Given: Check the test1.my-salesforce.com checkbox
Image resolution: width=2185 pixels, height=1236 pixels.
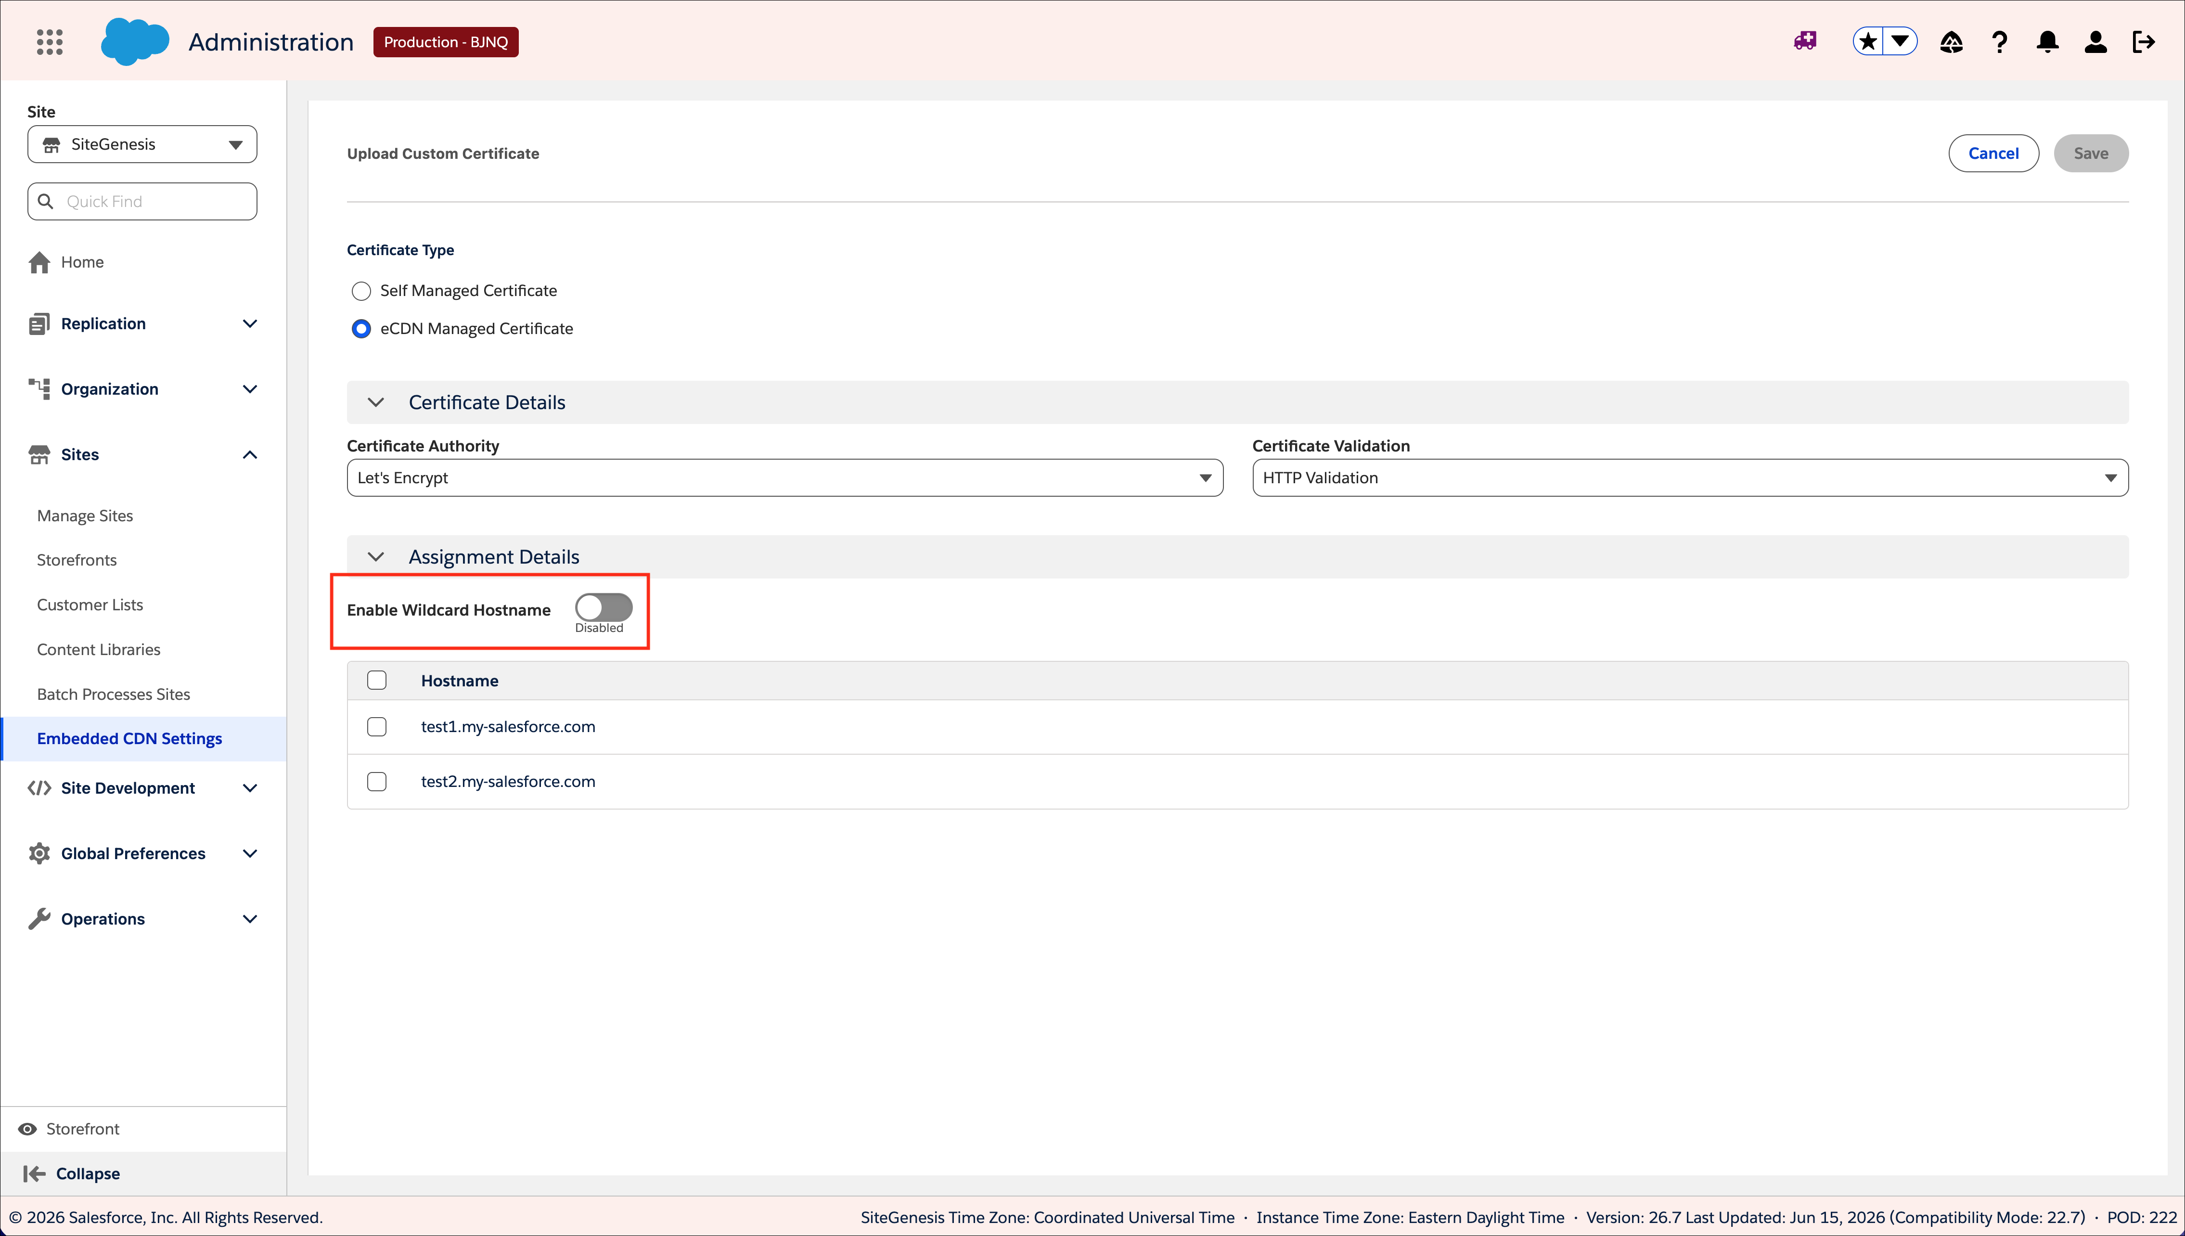Looking at the screenshot, I should 377,727.
